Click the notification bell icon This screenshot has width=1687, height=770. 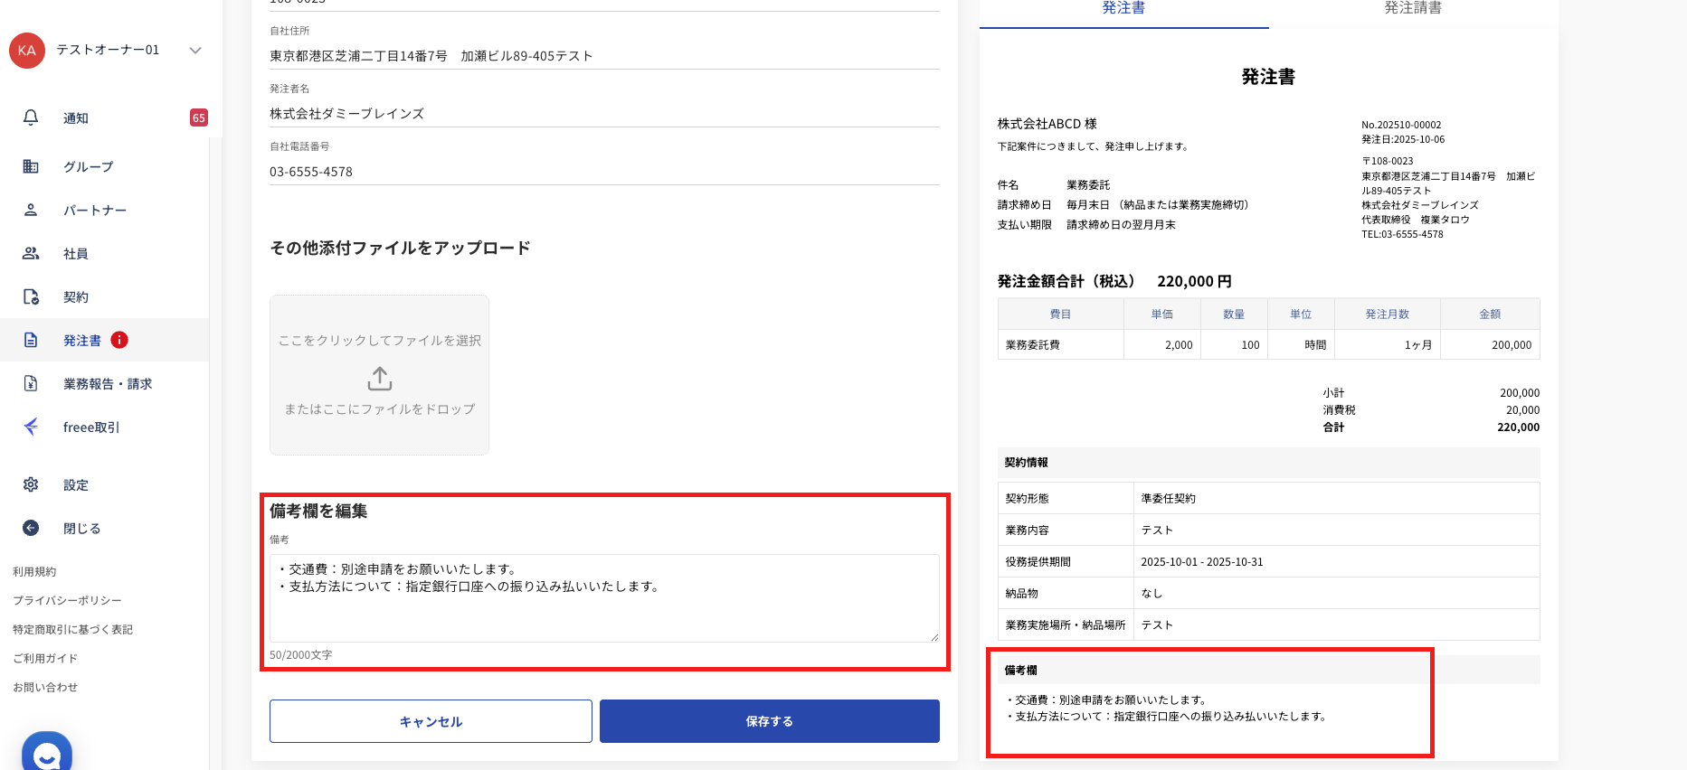31,117
